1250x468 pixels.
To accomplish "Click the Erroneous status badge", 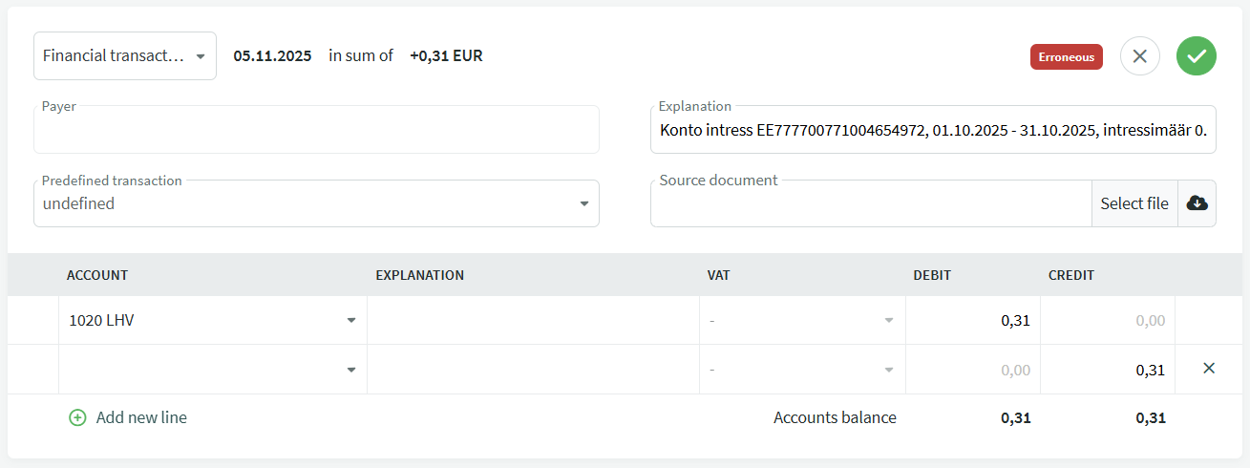I will (x=1066, y=57).
